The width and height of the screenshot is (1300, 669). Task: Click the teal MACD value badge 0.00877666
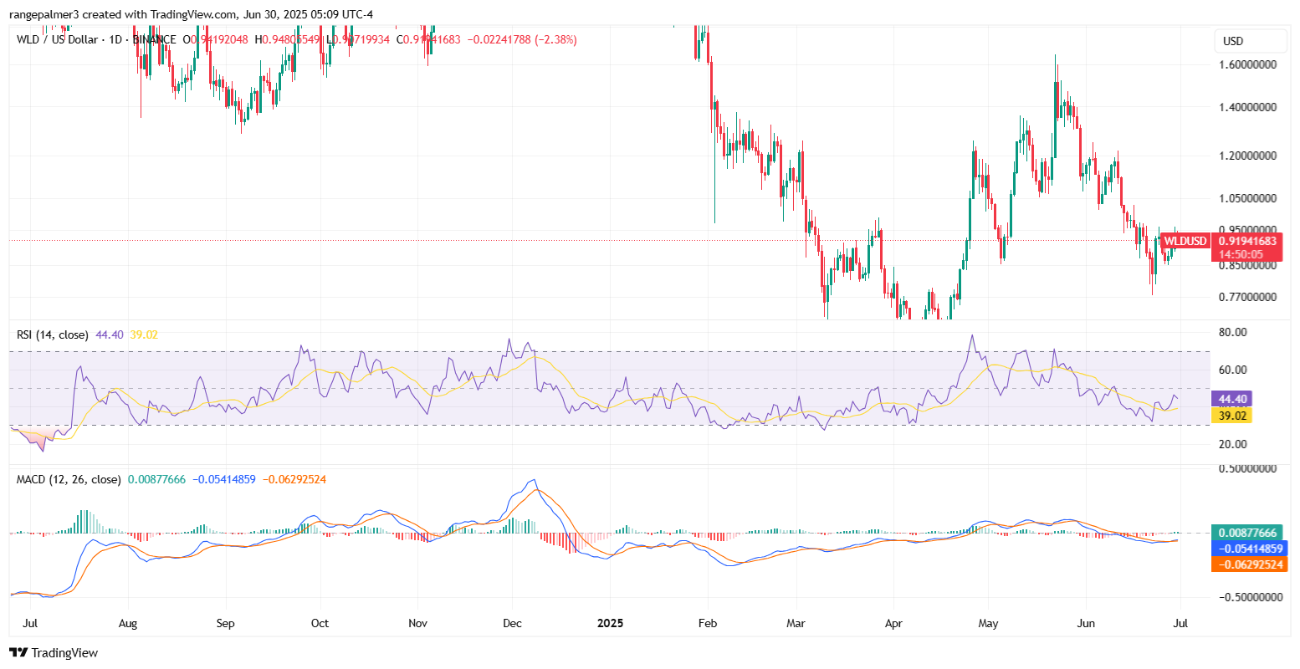click(x=1246, y=533)
